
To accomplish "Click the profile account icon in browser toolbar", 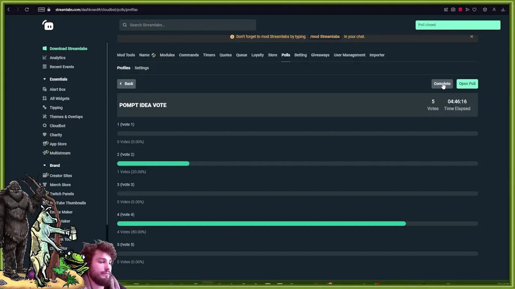I will [494, 10].
